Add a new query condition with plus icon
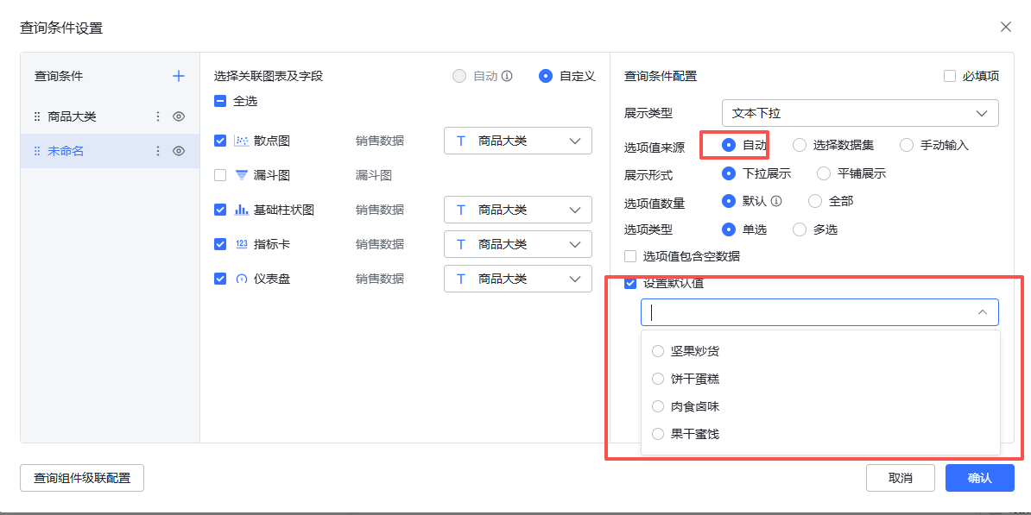 (x=178, y=76)
